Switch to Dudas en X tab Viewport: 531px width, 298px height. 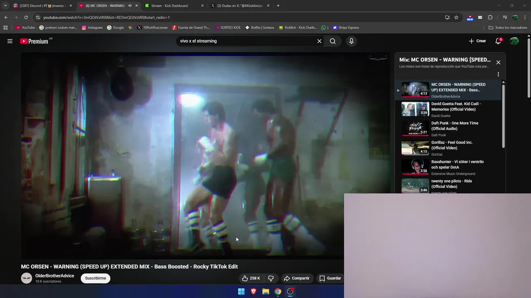point(240,6)
